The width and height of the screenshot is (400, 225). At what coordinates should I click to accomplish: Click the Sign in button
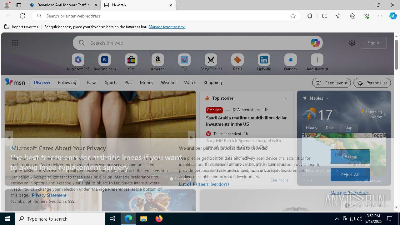click(x=374, y=43)
